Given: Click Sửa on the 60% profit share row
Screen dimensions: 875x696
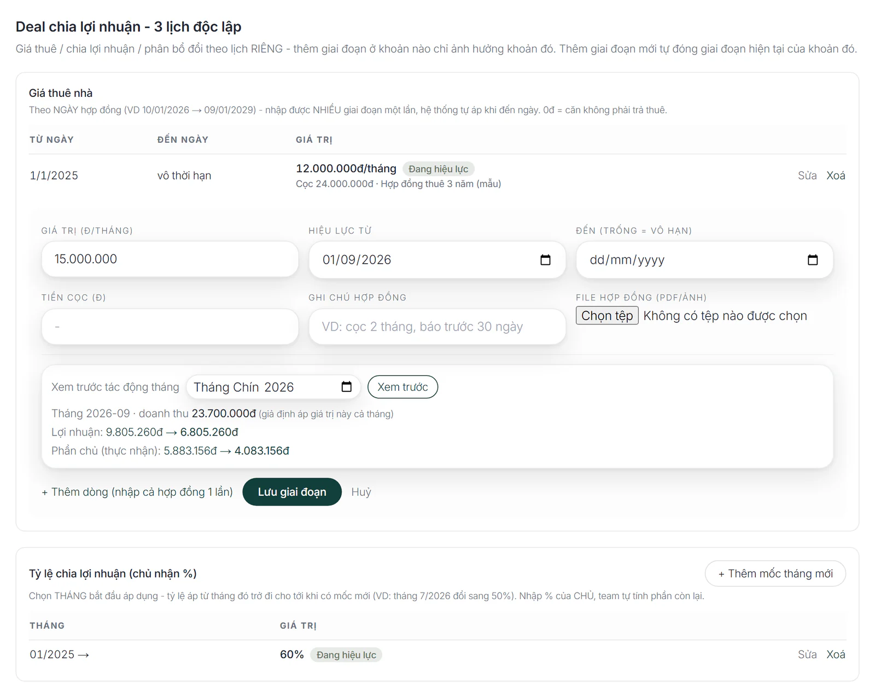Looking at the screenshot, I should tap(807, 654).
